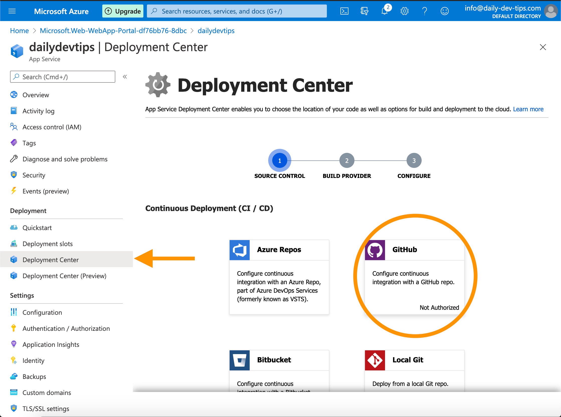Open the Cloud Shell terminal icon

tap(344, 11)
